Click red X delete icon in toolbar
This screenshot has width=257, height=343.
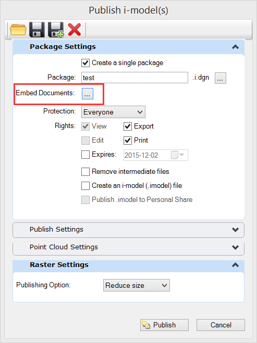coord(75,30)
